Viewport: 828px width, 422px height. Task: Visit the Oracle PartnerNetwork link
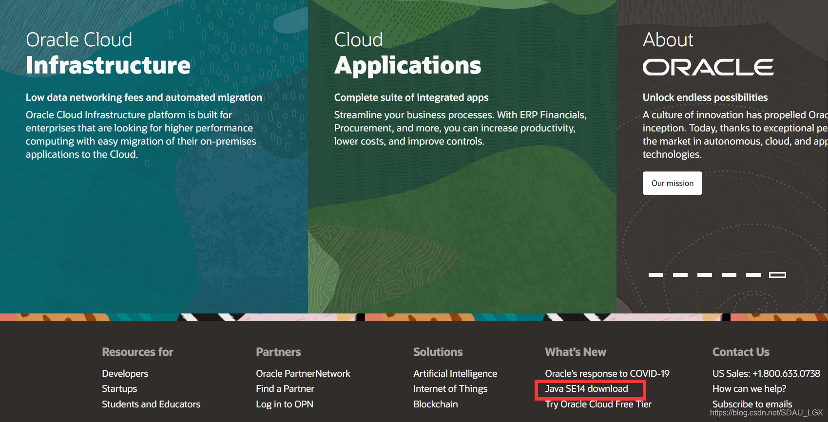coord(303,373)
